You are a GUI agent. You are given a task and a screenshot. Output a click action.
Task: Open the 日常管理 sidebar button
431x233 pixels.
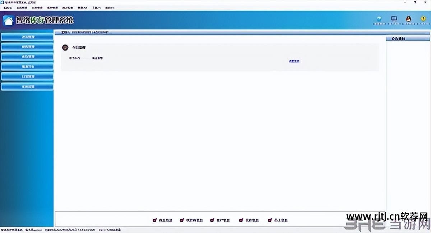pyautogui.click(x=27, y=77)
